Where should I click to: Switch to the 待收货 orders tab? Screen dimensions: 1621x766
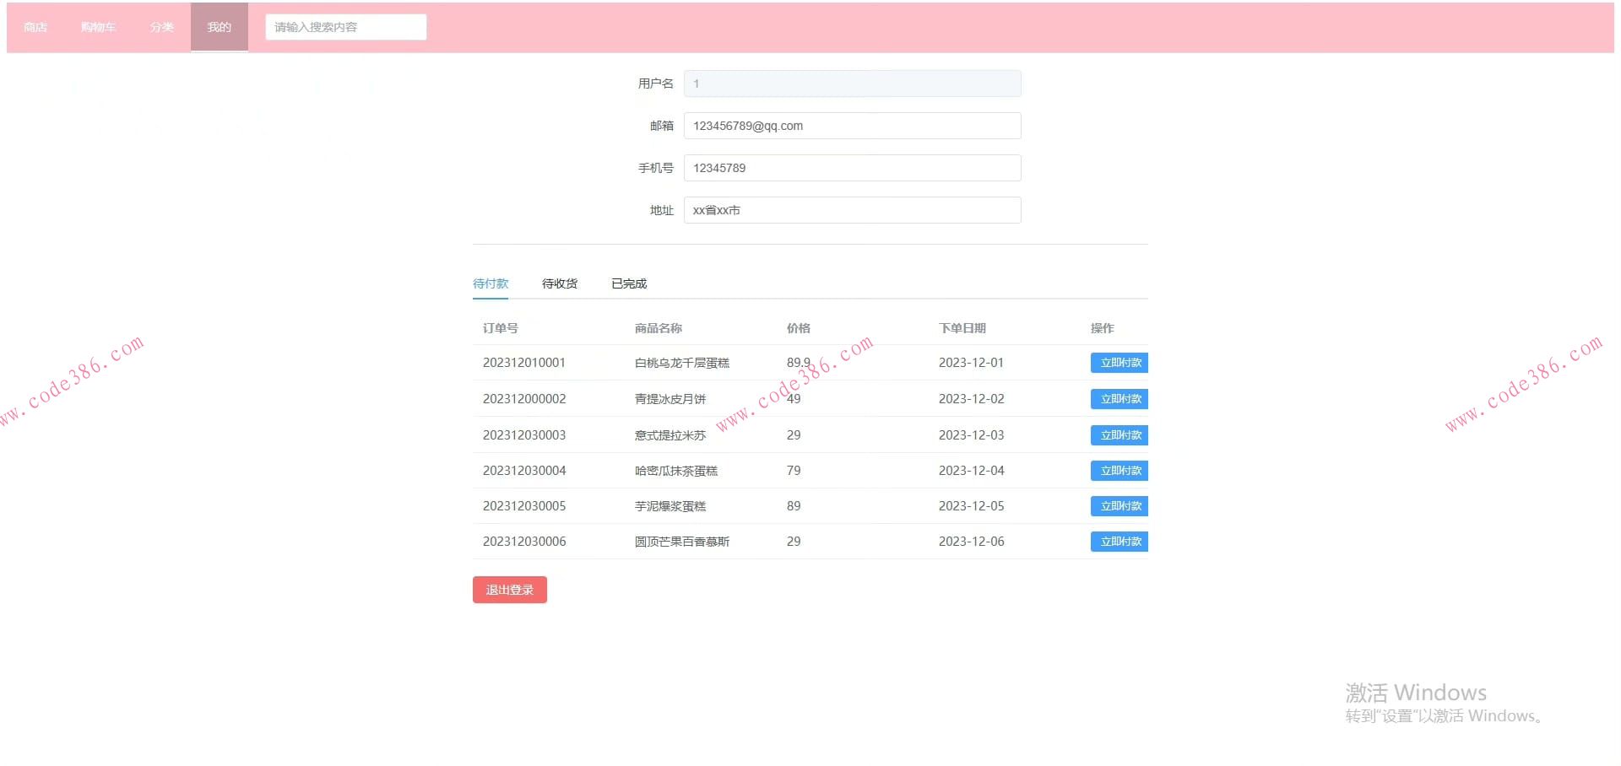(x=559, y=283)
